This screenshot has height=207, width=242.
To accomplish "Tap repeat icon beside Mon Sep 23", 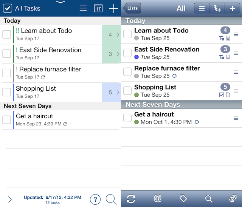I will coord(65,124).
